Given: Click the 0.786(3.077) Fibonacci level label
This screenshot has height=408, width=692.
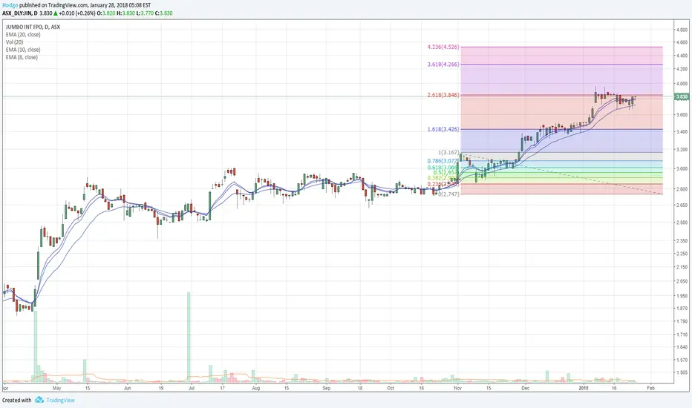Looking at the screenshot, I should click(x=443, y=161).
